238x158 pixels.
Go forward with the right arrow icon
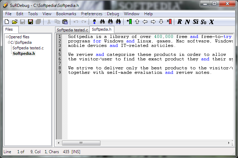(153, 22)
